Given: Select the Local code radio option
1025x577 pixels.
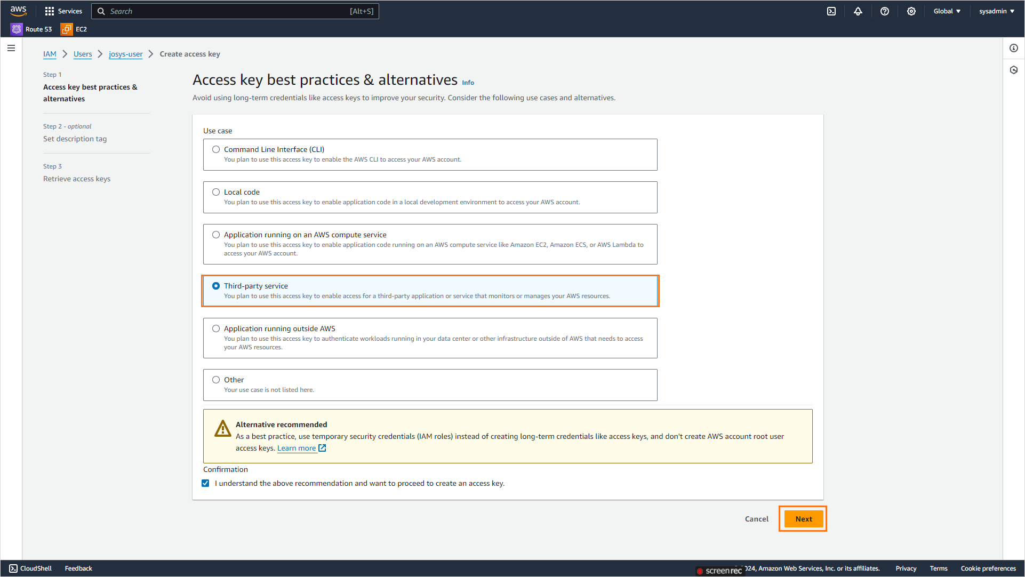Looking at the screenshot, I should point(216,192).
